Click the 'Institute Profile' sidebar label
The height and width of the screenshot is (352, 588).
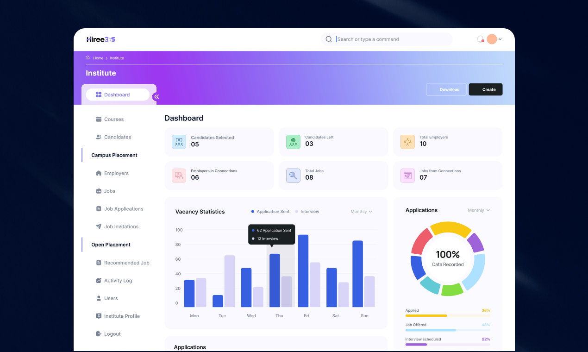122,316
